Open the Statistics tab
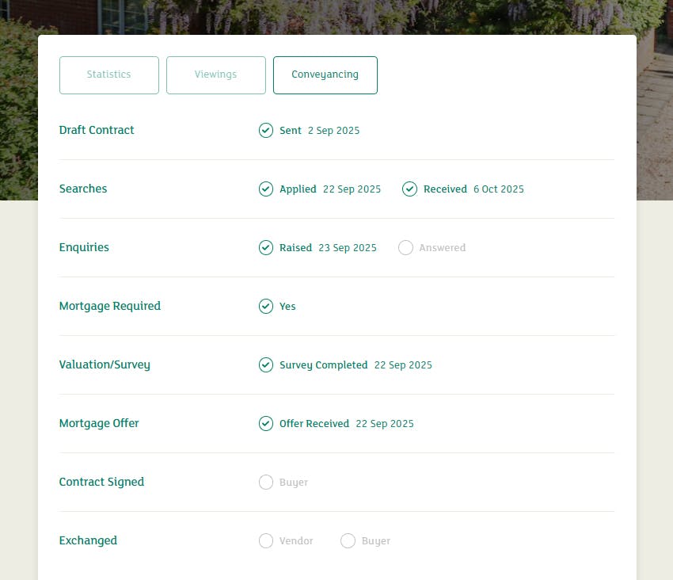 (109, 75)
